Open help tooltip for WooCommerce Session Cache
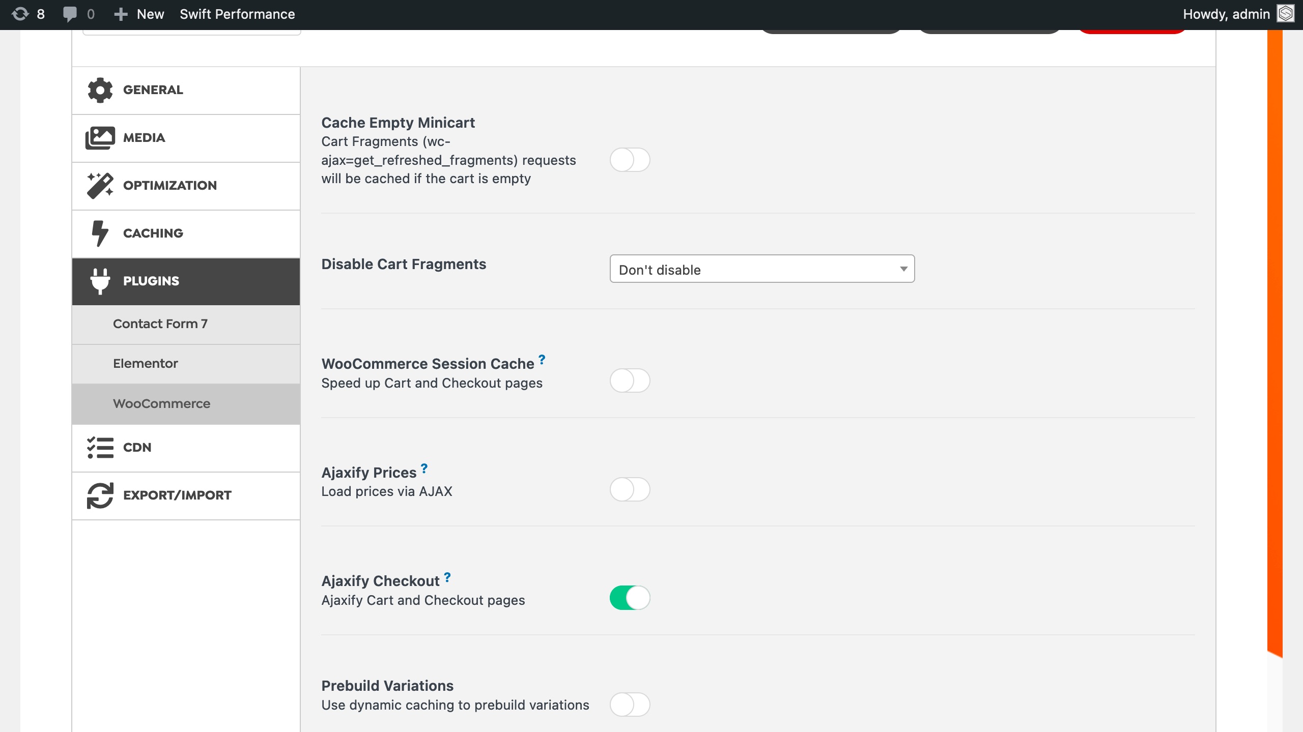The image size is (1303, 732). (x=542, y=360)
